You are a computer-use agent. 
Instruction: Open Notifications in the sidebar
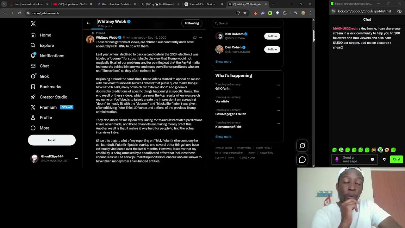click(x=47, y=56)
